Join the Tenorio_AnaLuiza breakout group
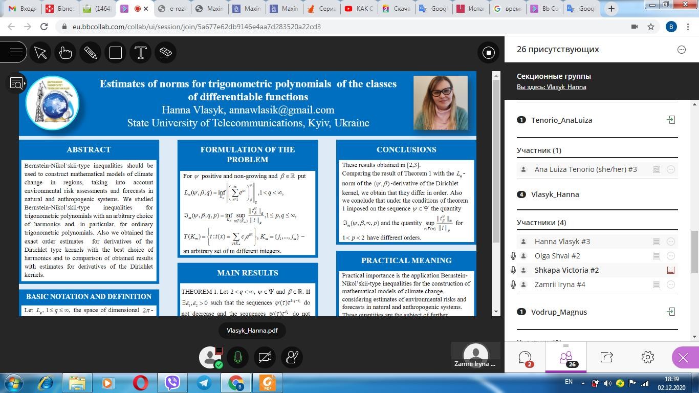Screen dimensions: 699x393 [x=671, y=120]
